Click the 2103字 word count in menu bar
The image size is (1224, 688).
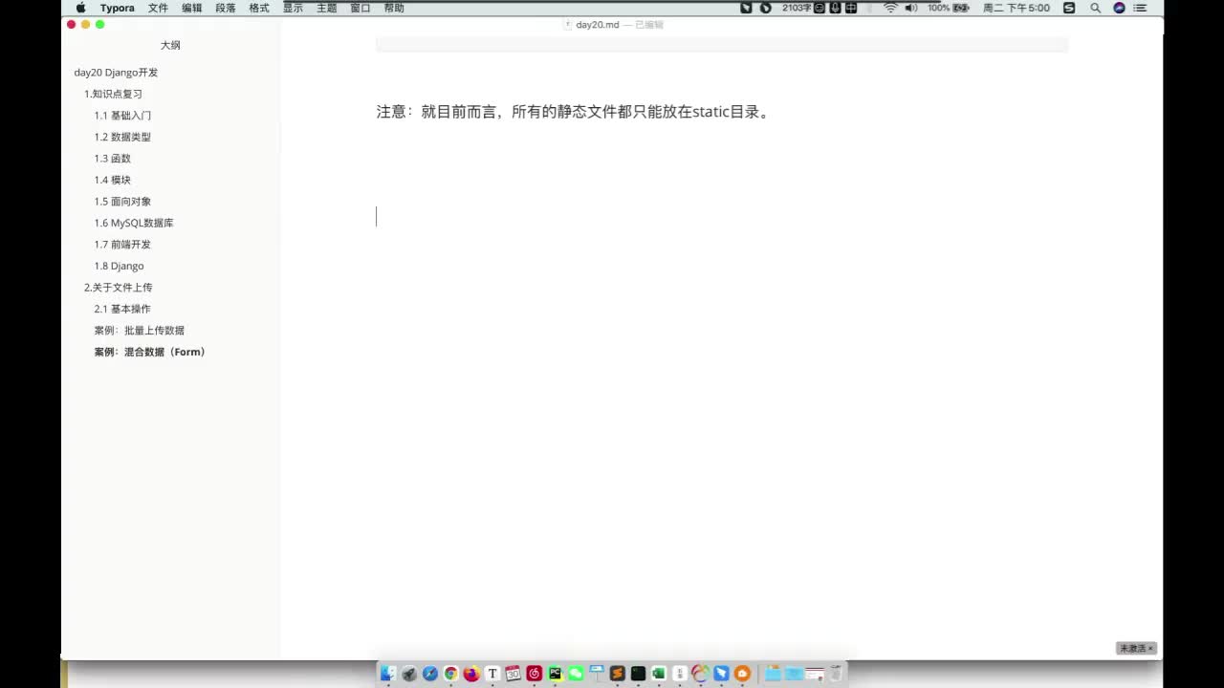click(x=796, y=8)
